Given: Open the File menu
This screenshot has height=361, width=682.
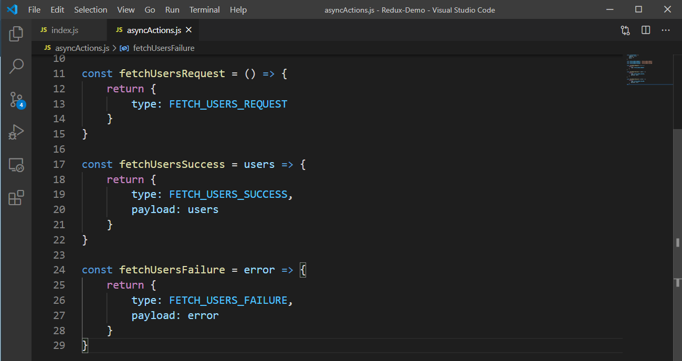Looking at the screenshot, I should point(34,10).
